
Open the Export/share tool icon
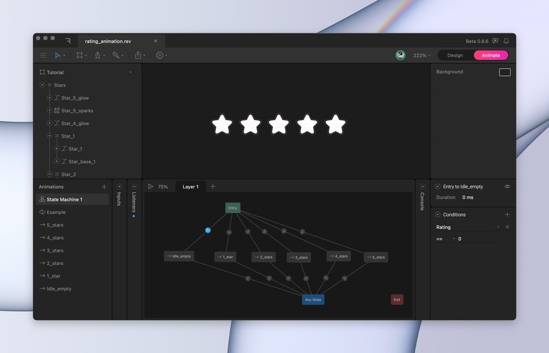[x=138, y=55]
